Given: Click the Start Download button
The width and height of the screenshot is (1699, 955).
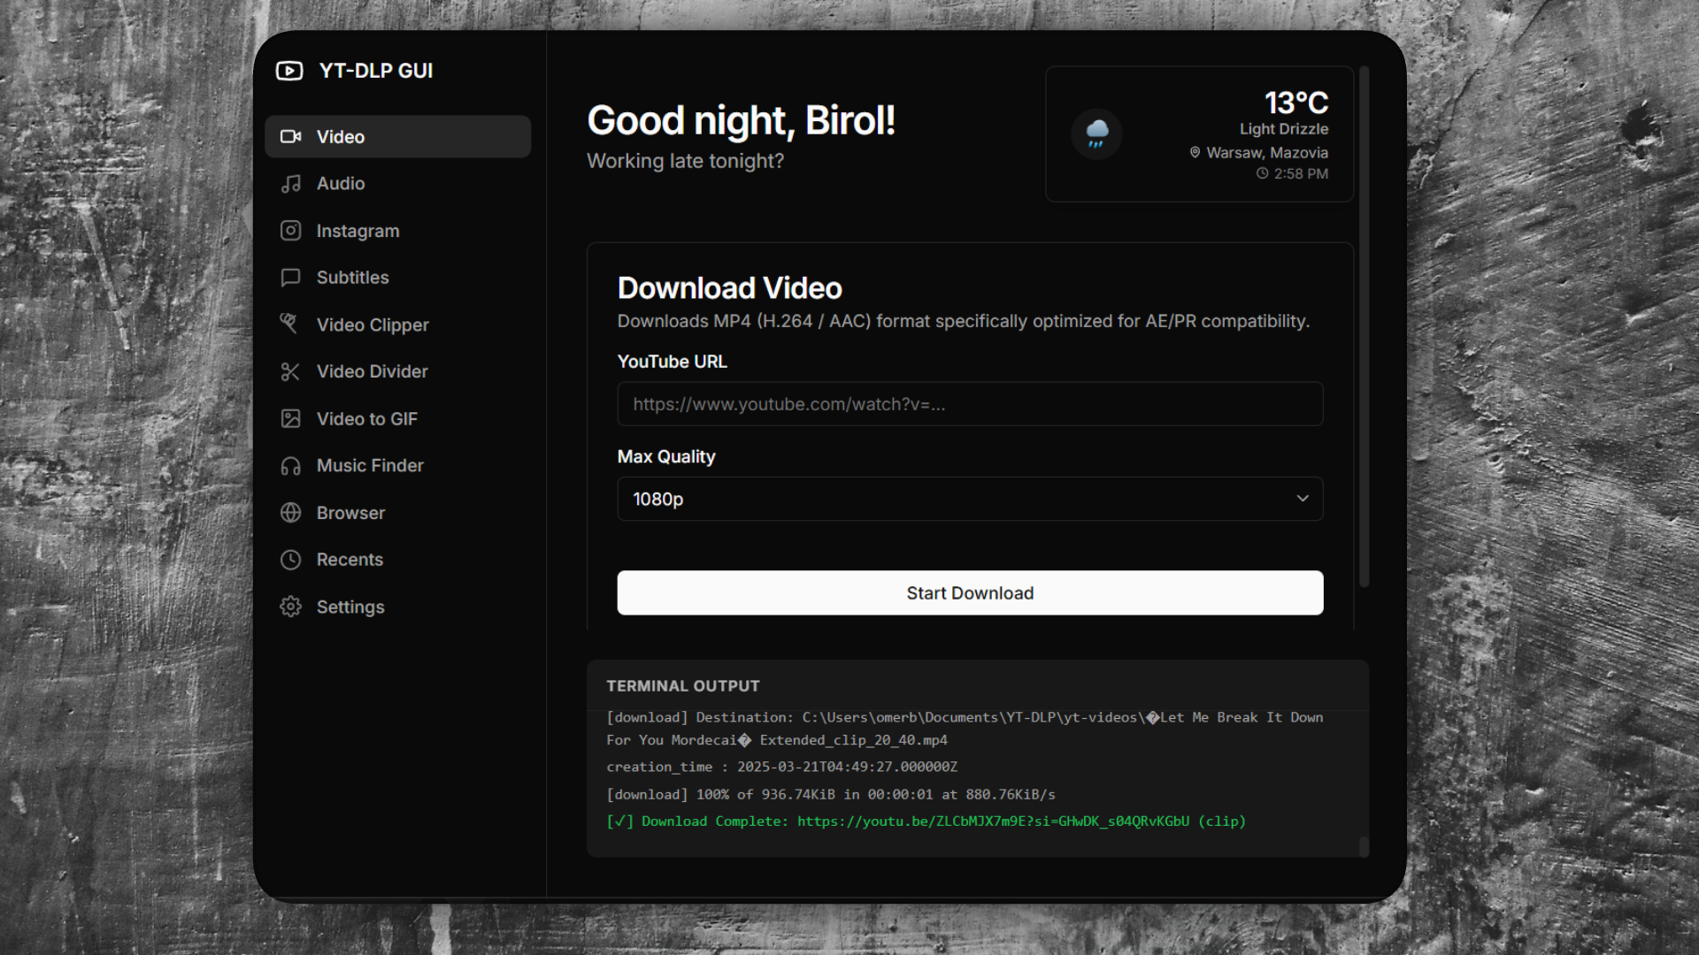Looking at the screenshot, I should 970,592.
